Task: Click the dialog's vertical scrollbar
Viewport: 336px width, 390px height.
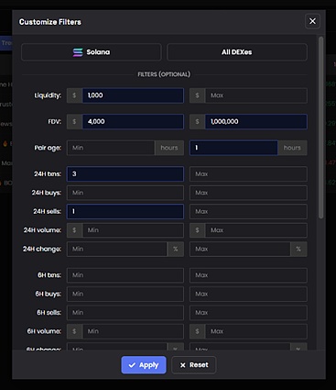Action: 320,128
